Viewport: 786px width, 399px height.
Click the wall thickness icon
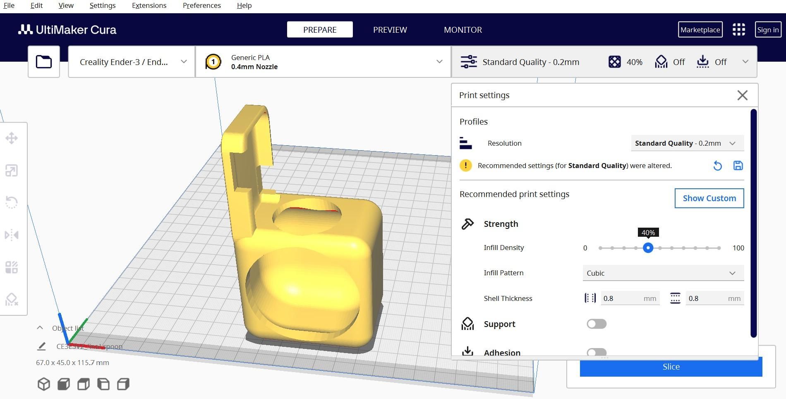(x=590, y=298)
